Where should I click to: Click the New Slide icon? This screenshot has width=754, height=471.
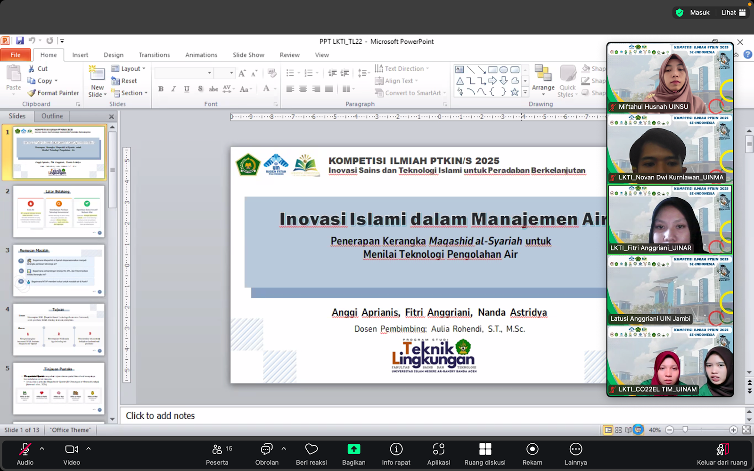pyautogui.click(x=97, y=74)
